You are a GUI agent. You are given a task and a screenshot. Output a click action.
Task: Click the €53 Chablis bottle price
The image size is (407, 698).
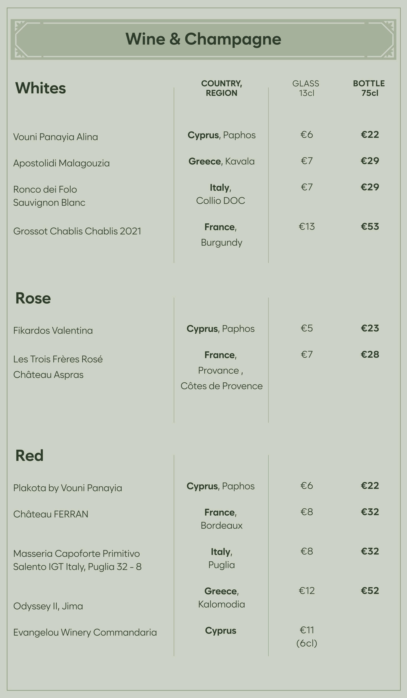pos(370,227)
